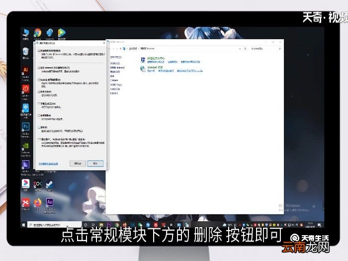Click the Control Panel search field

point(265,49)
